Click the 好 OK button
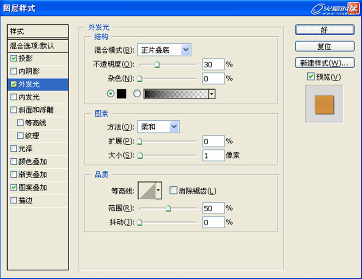This screenshot has height=279, width=362. 324,30
